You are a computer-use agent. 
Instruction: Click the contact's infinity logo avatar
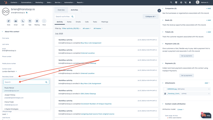coord(6,12)
